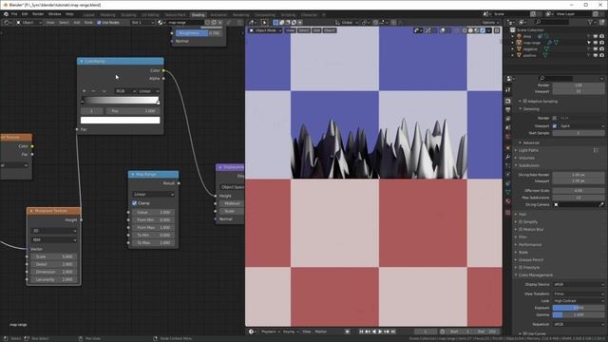Expand the Light Paths panel
This screenshot has height=342, width=608.
pos(528,150)
